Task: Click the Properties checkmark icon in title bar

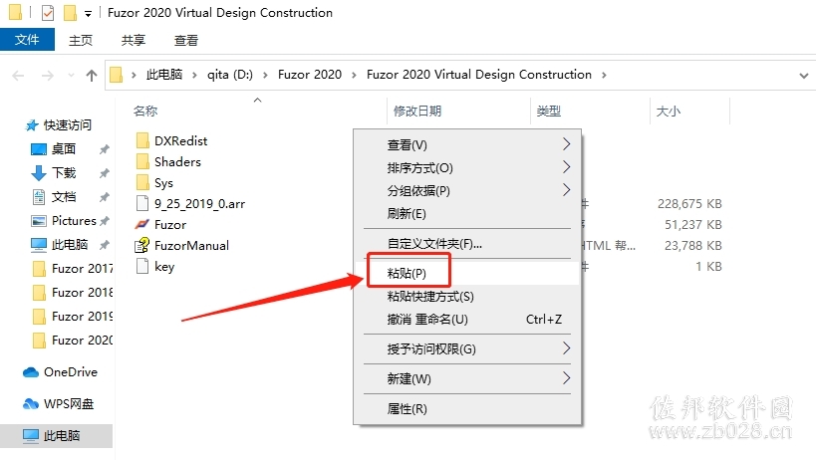Action: coord(48,13)
